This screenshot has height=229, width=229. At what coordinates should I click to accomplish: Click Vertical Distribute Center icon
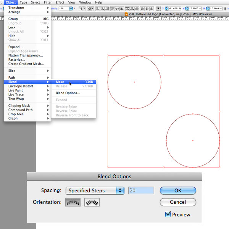coord(132,9)
